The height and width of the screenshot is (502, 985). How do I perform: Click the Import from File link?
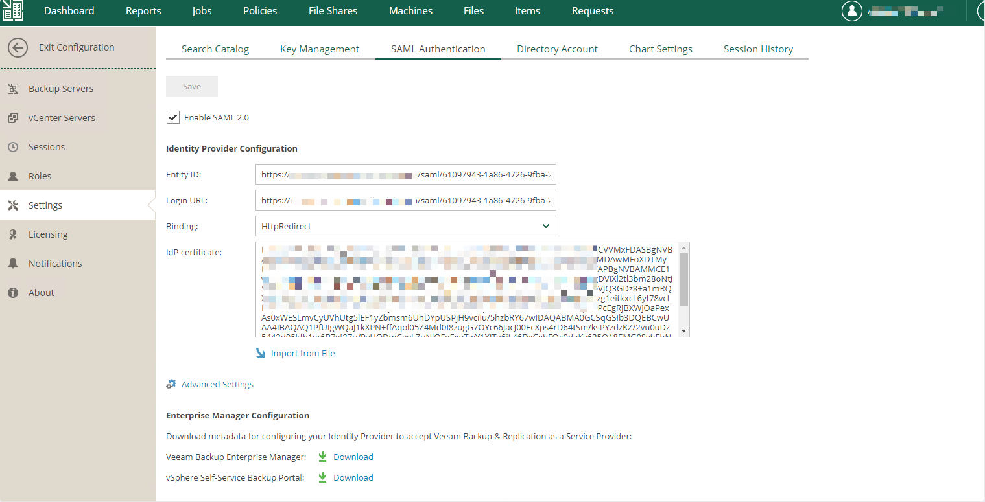(x=303, y=353)
